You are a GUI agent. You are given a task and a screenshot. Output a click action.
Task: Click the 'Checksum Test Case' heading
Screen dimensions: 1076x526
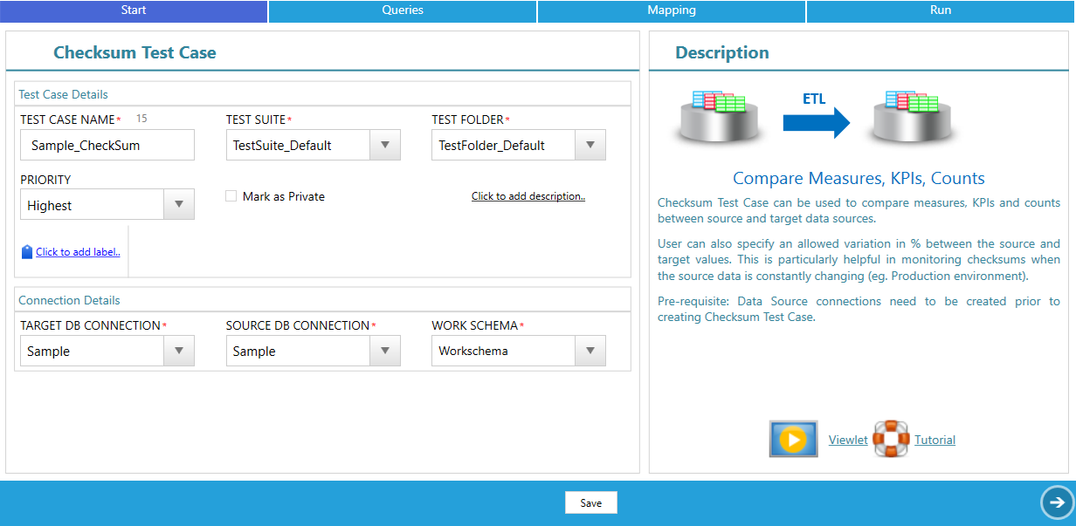click(x=134, y=52)
